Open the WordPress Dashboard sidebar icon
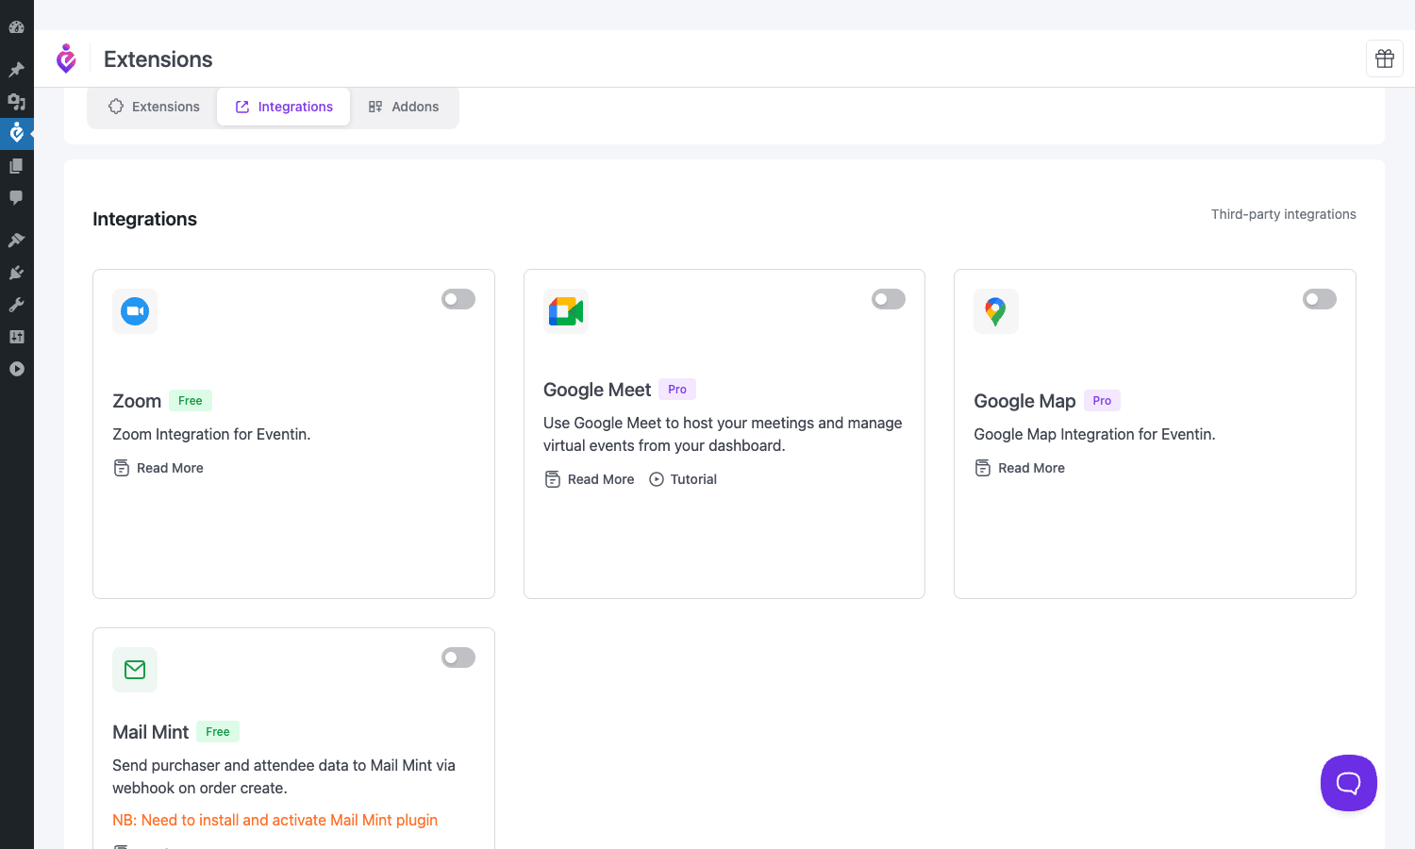Image resolution: width=1415 pixels, height=849 pixels. point(16,27)
